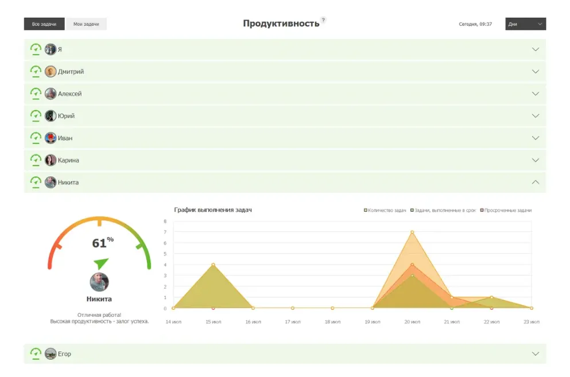Toggle the Просроченные задачи legend series
The image size is (570, 377).
coord(506,211)
